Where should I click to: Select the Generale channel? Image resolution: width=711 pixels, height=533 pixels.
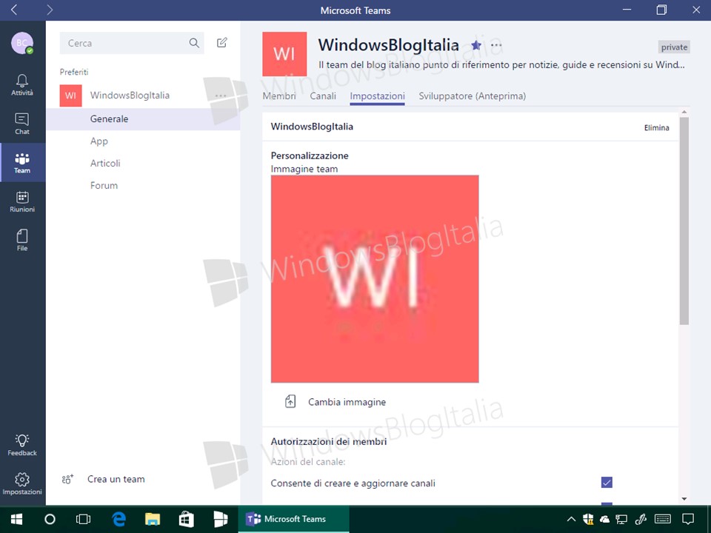pos(143,118)
